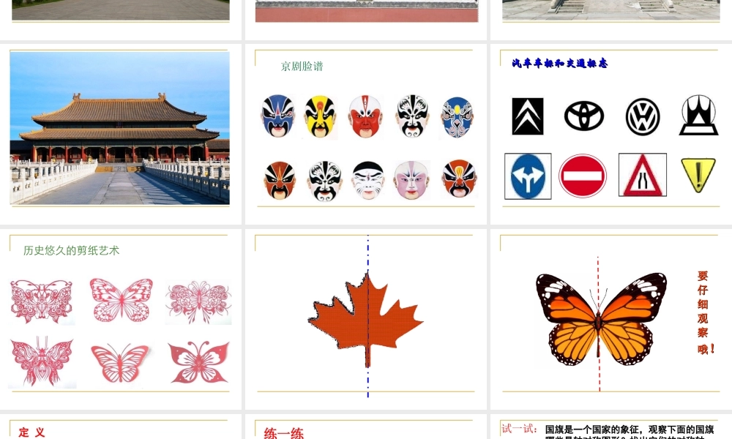Select the Forbidden City palace photo slide

click(x=120, y=128)
